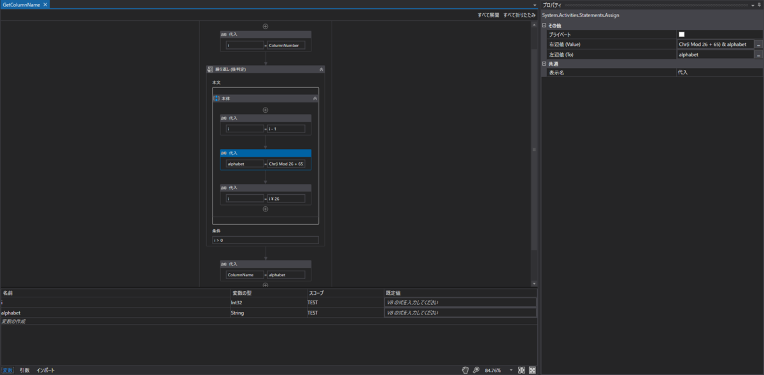
Task: Open the 84.76% zoom level dropdown
Action: pyautogui.click(x=511, y=370)
